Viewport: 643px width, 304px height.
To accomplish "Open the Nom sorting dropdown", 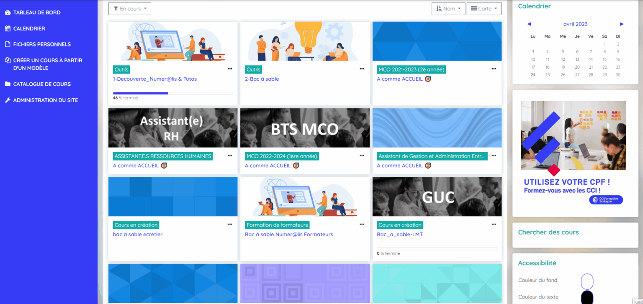I will click(x=448, y=8).
